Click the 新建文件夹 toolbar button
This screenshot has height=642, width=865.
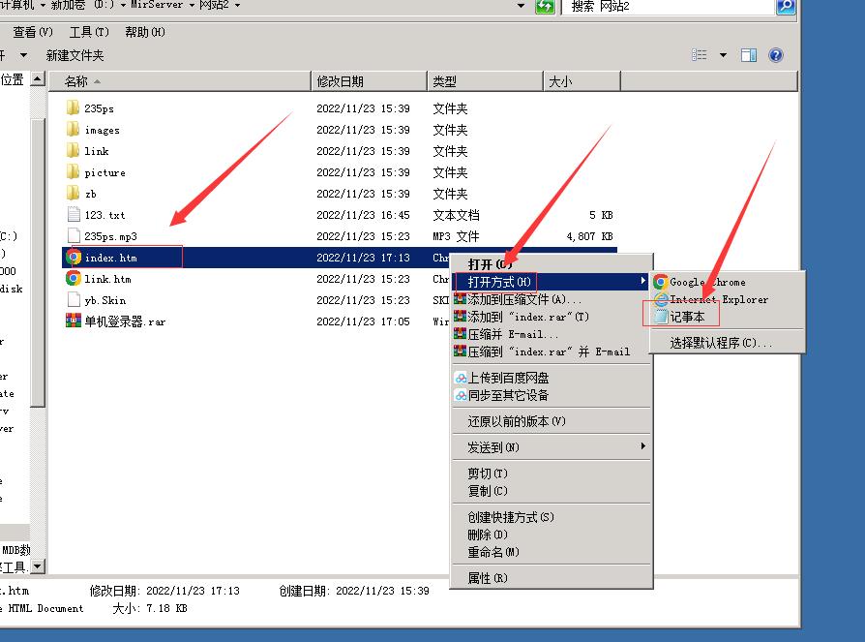coord(75,55)
